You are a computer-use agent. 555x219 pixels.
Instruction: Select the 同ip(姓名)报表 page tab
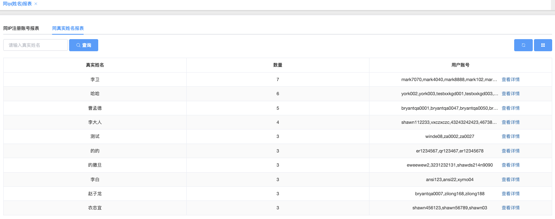tap(17, 4)
